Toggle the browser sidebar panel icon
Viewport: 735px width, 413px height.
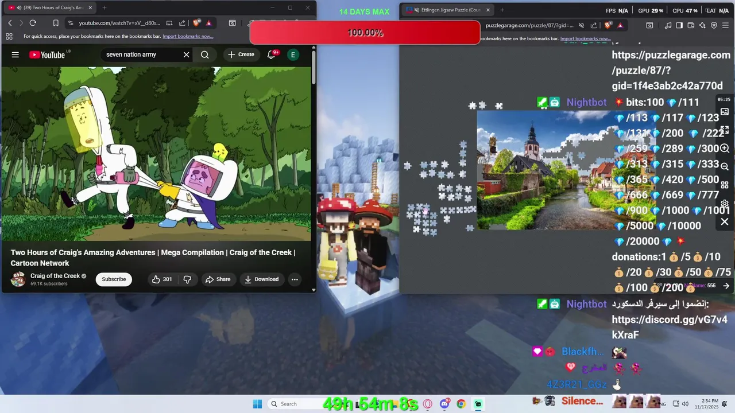[x=679, y=25]
